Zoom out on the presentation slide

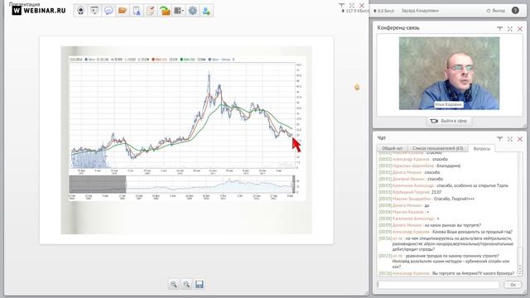coord(186,284)
